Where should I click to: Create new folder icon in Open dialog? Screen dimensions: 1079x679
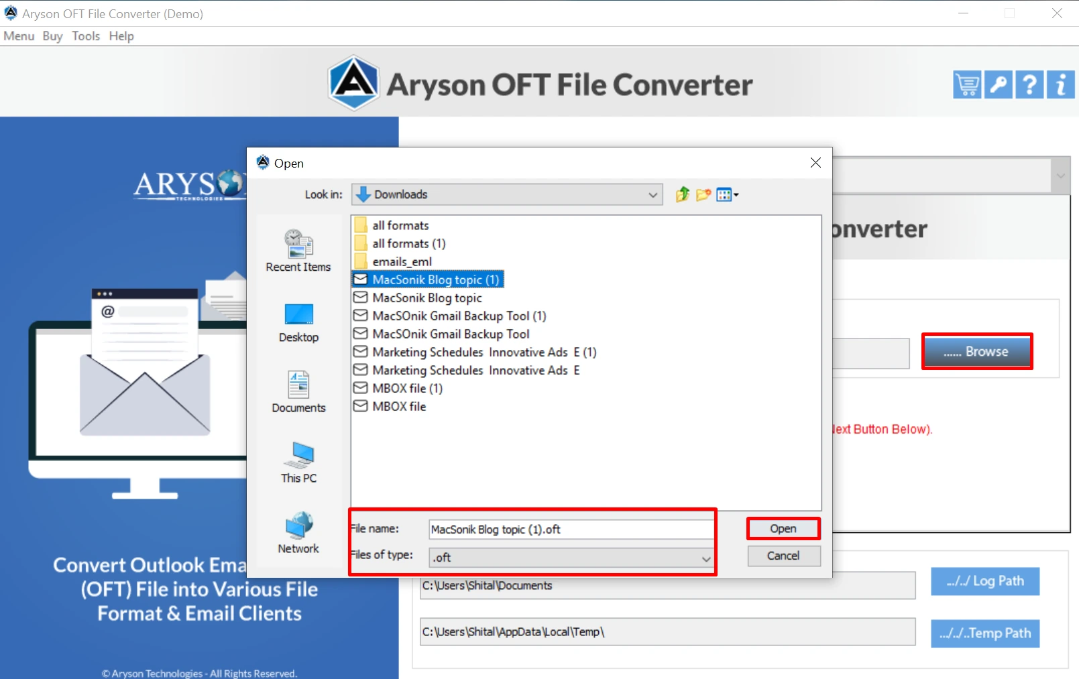703,194
